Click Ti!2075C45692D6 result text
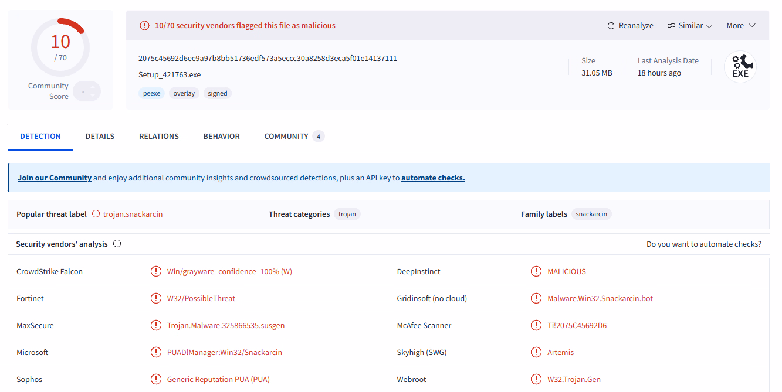Image resolution: width=782 pixels, height=392 pixels. [x=577, y=325]
